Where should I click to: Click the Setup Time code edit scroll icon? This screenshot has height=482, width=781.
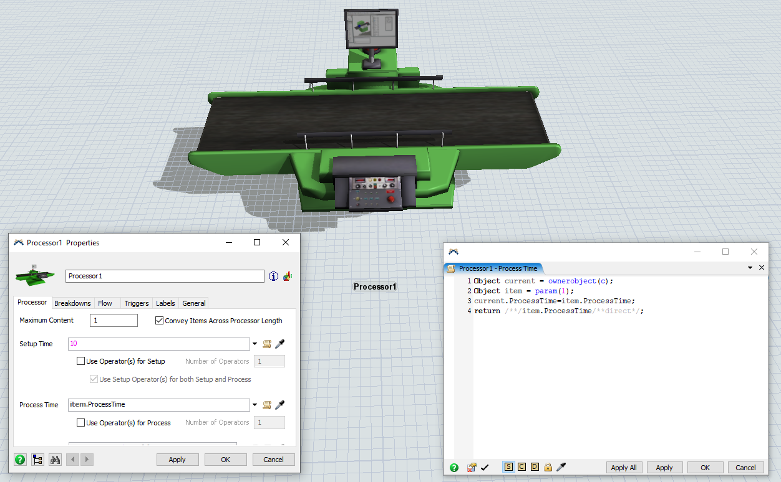tap(267, 344)
